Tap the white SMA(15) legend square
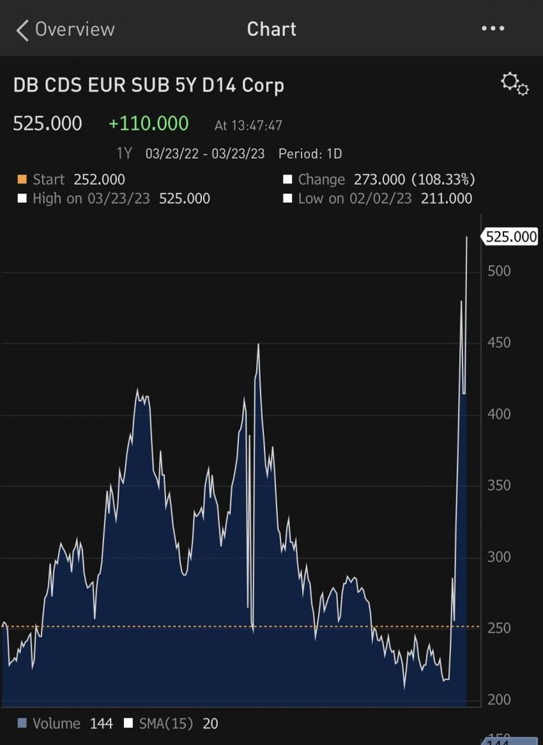543x745 pixels. pos(128,723)
